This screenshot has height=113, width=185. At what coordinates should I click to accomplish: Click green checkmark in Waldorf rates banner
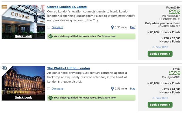pyautogui.click(x=51, y=98)
